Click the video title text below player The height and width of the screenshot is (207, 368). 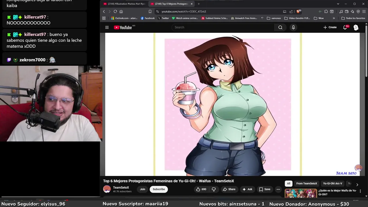point(168,181)
